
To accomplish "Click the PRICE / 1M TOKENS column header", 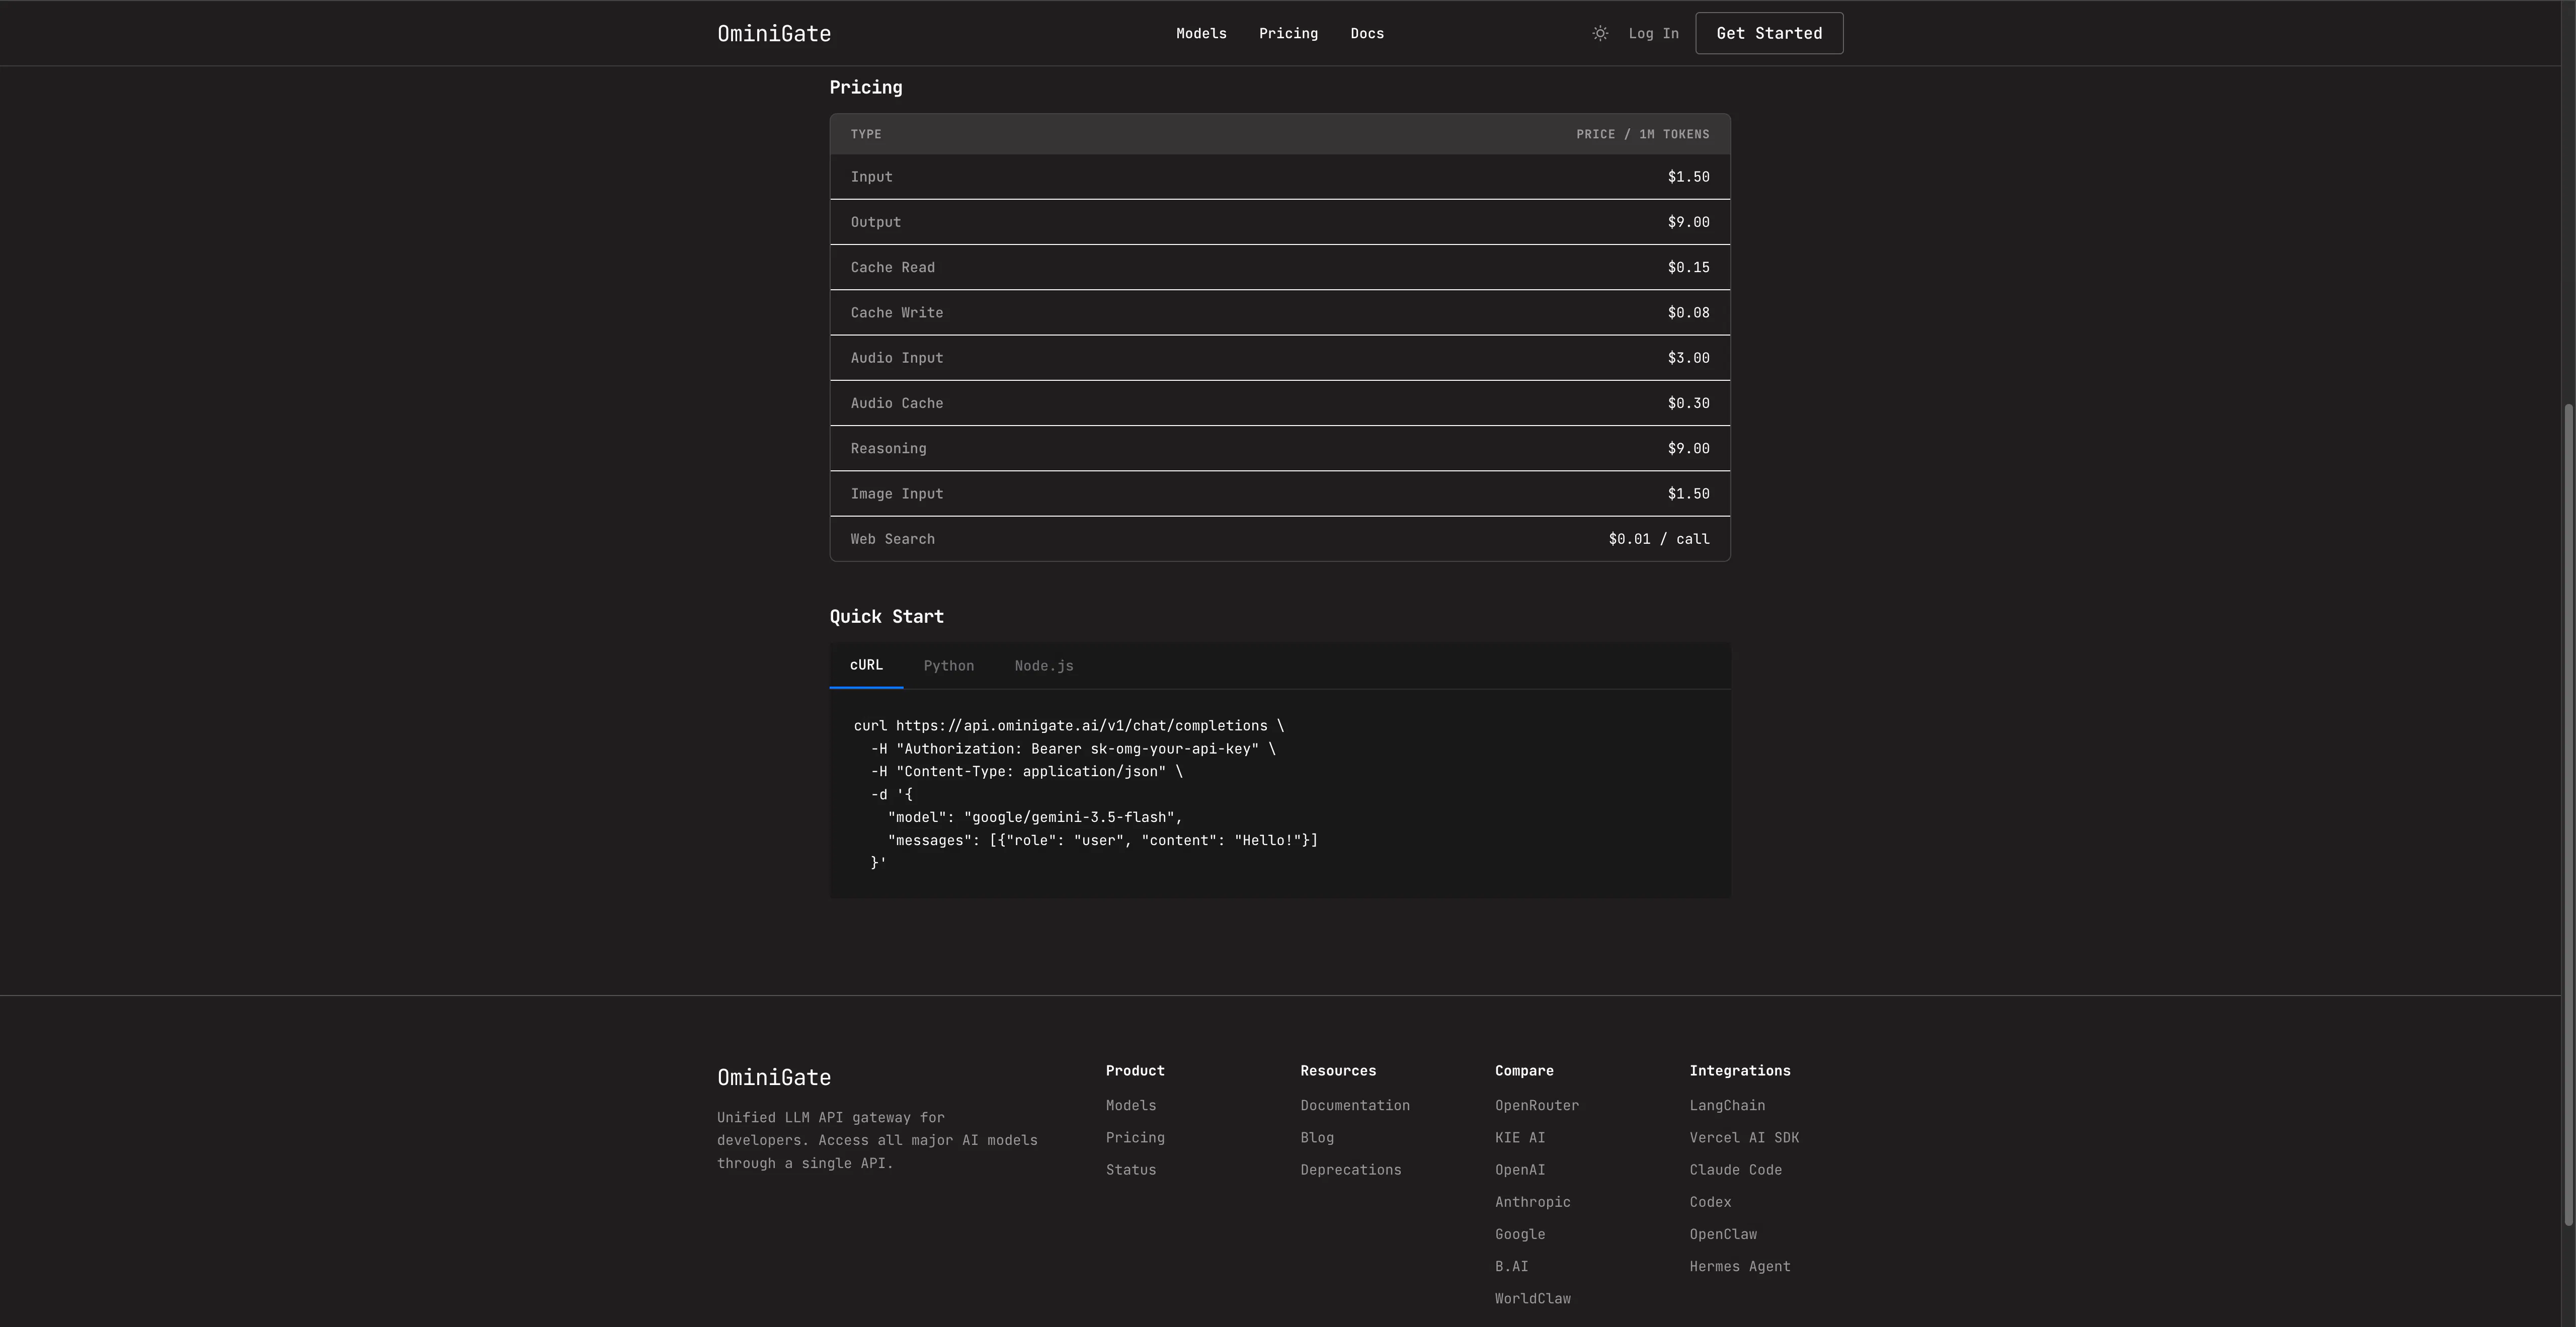I will coord(1643,134).
